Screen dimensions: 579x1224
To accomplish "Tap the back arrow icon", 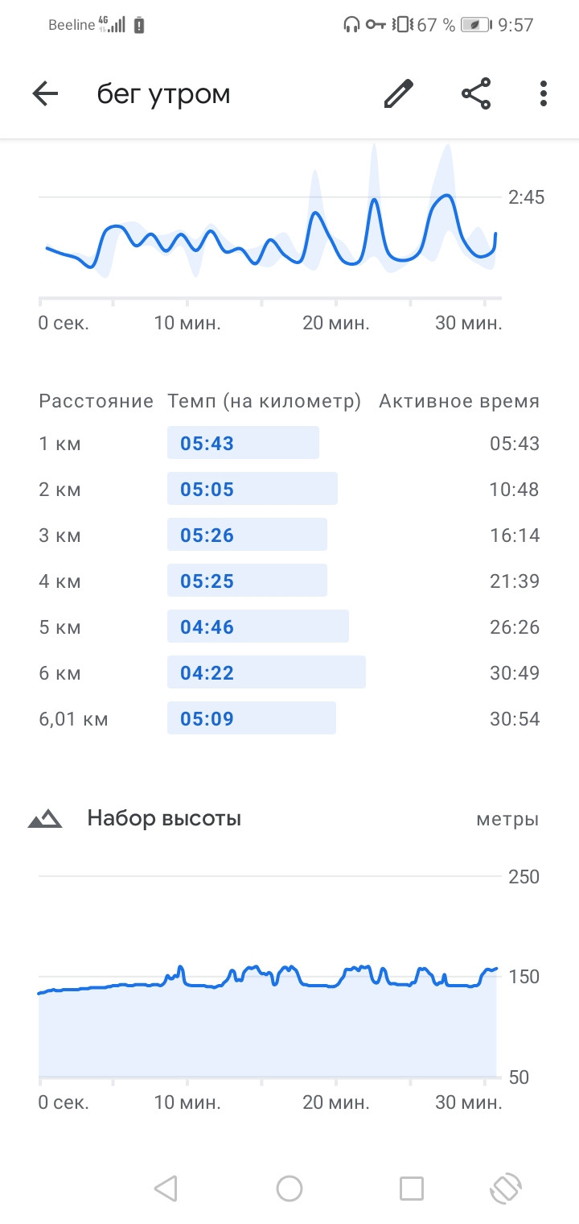I will click(45, 94).
